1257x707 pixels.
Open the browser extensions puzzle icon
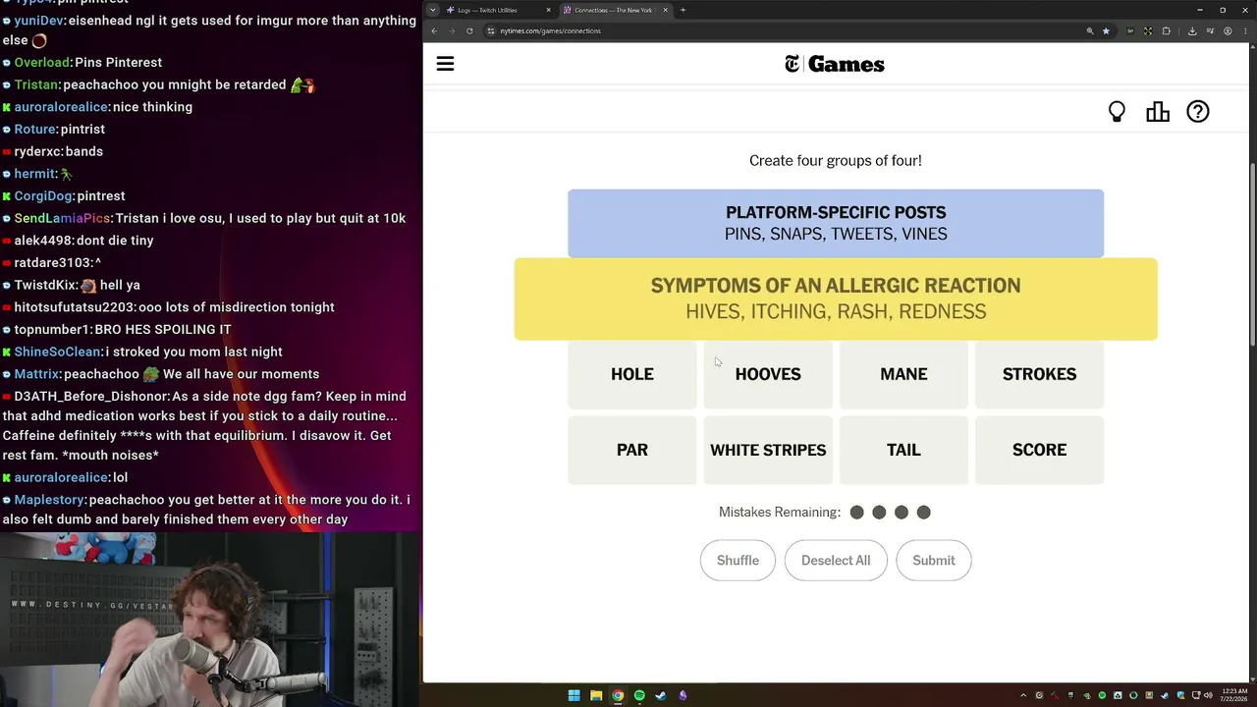[1167, 30]
